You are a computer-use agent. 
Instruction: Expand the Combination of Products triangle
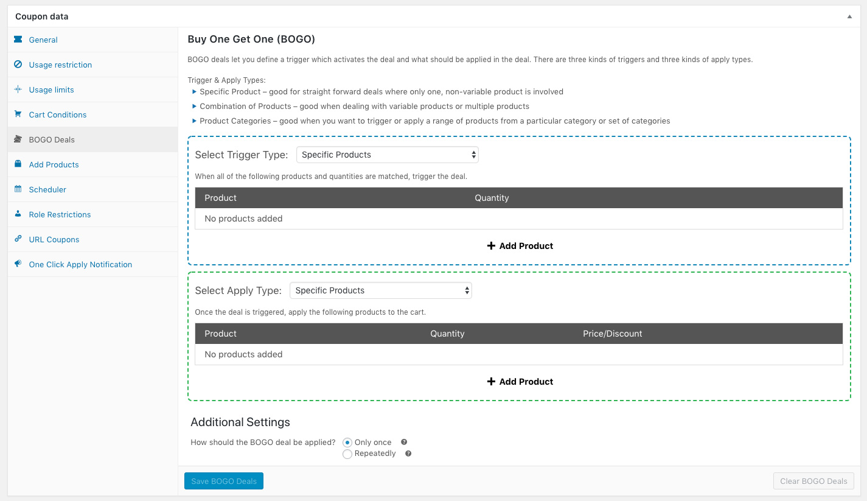195,107
